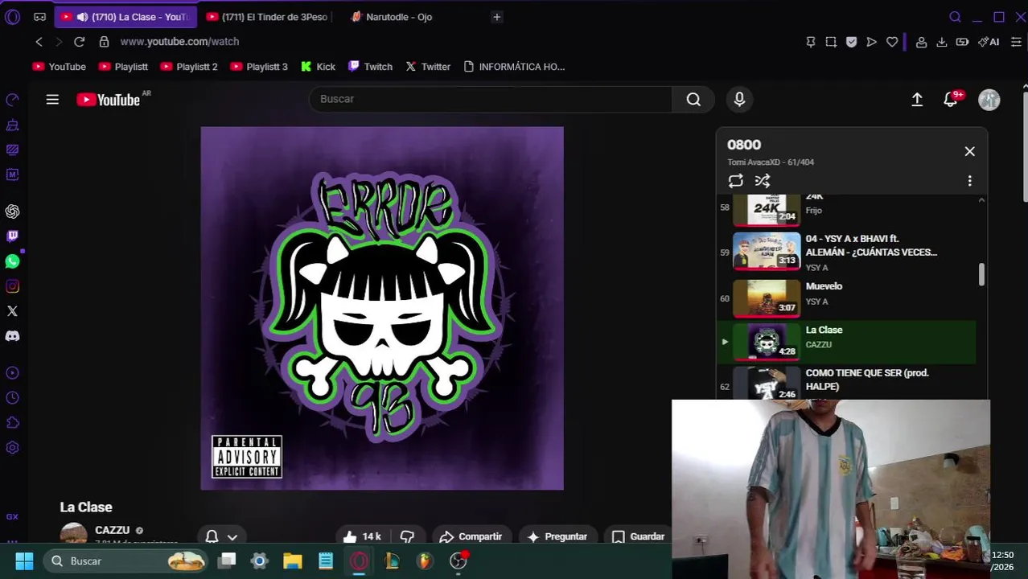Viewport: 1028px width, 579px height.
Task: Open Instagram in the Opera sidebar
Action: click(x=12, y=286)
